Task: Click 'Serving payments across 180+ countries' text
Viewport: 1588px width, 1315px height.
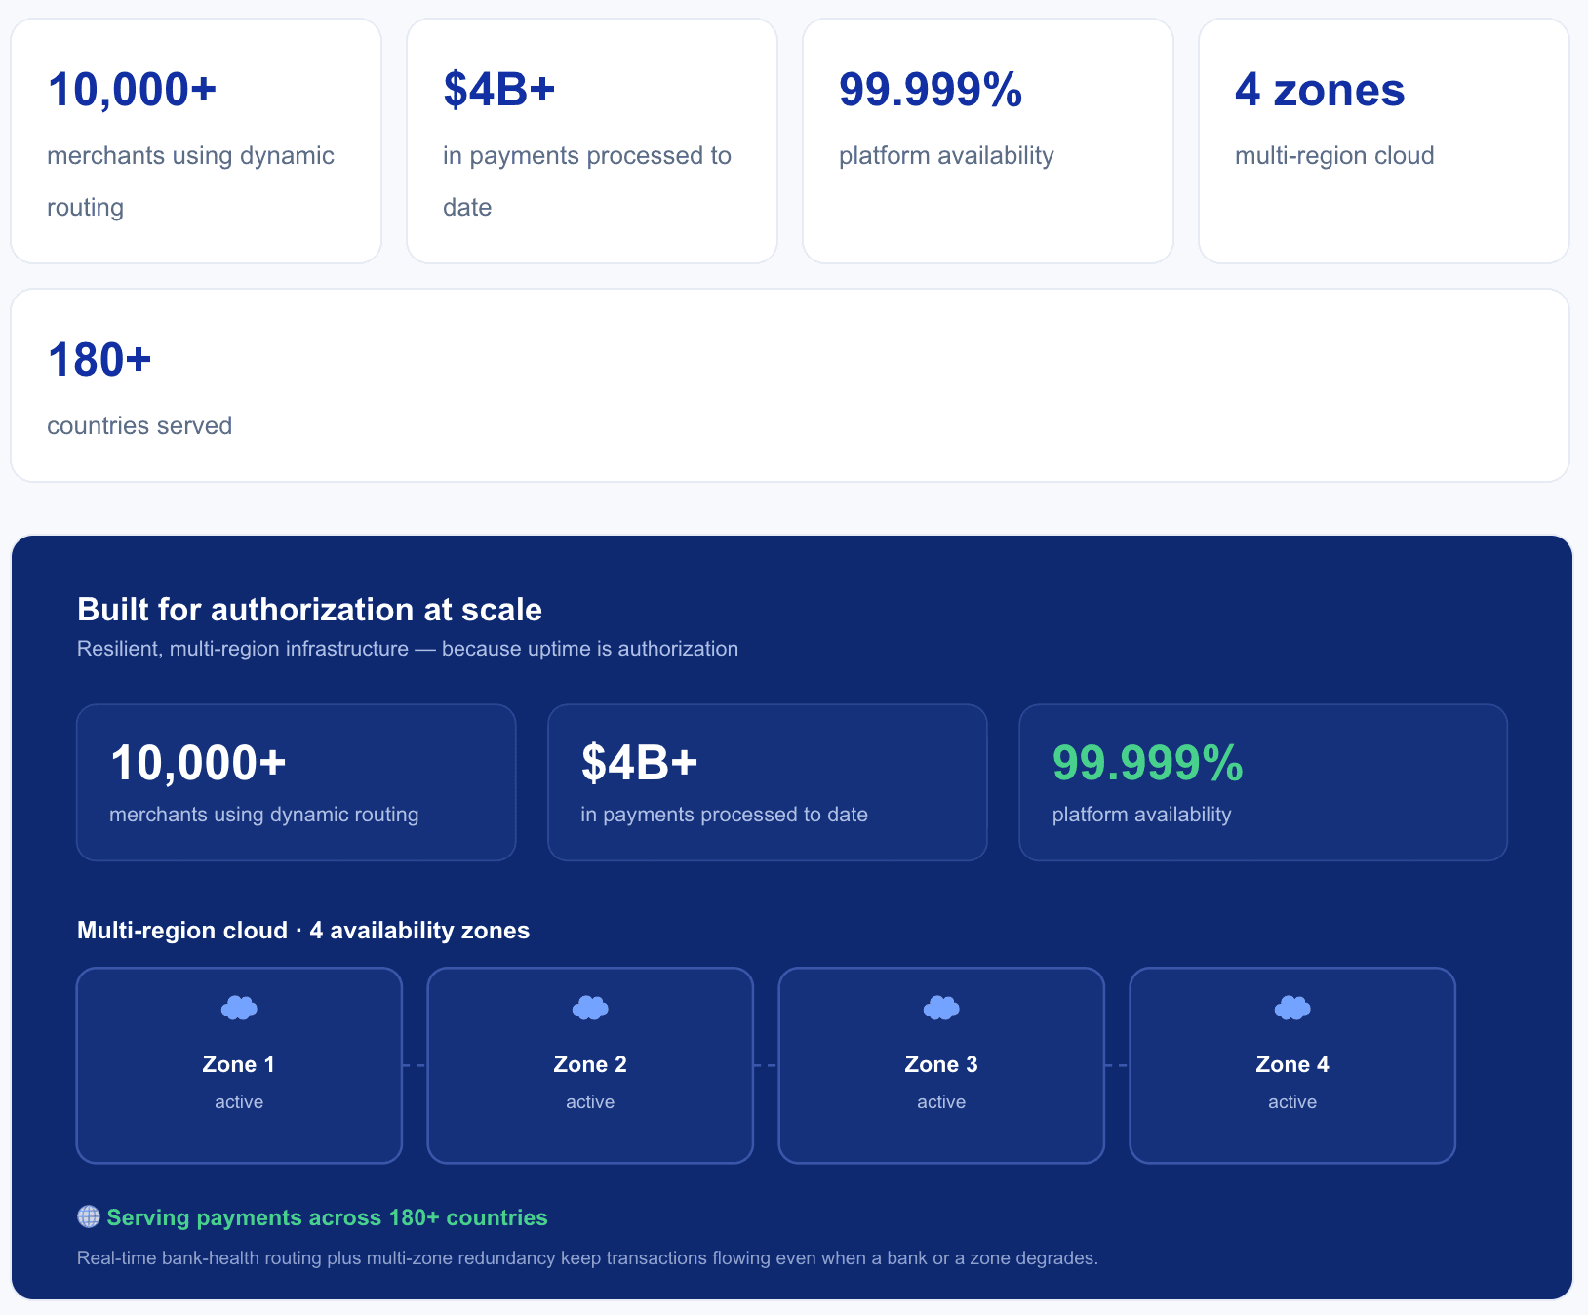Action: click(x=327, y=1217)
